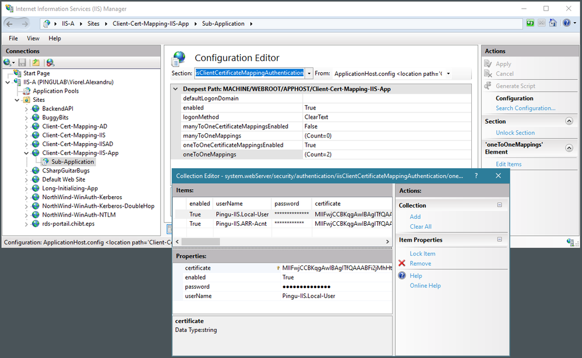
Task: Click the Lock Item link
Action: [x=422, y=253]
